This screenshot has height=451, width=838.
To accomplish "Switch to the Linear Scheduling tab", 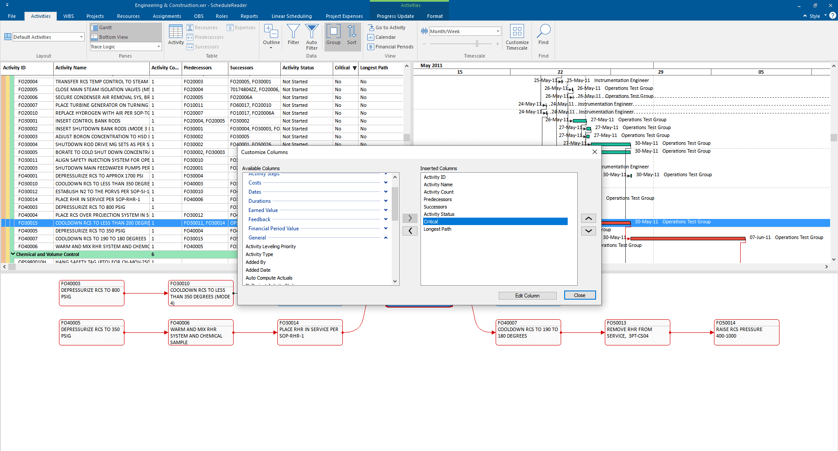I will click(292, 16).
